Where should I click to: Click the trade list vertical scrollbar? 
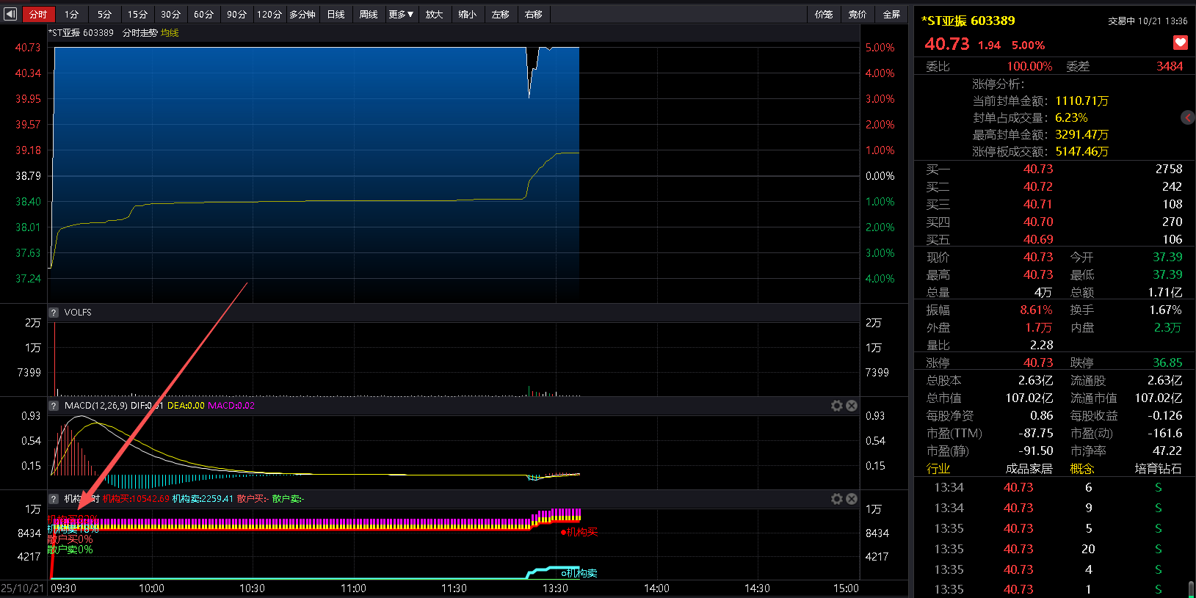coord(1191,589)
